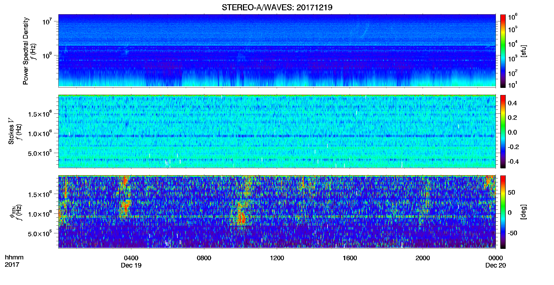Viewport: 554px width, 285px height.
Task: Click the 1600 time axis label
Action: click(x=350, y=258)
